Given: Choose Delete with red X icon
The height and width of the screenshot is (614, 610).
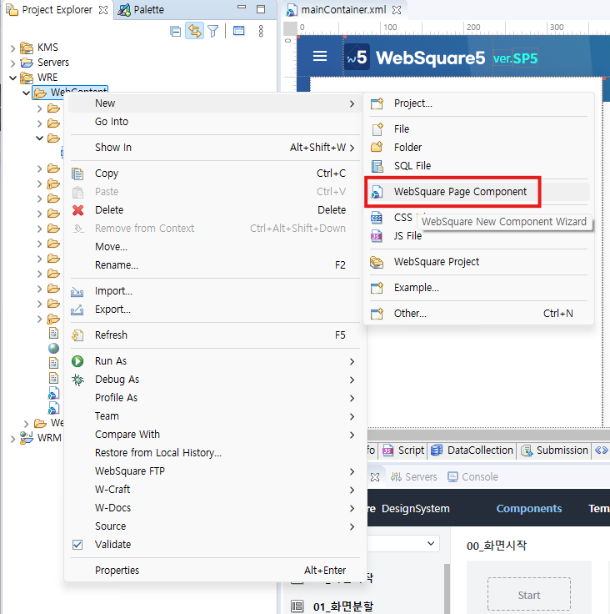Looking at the screenshot, I should (213, 210).
